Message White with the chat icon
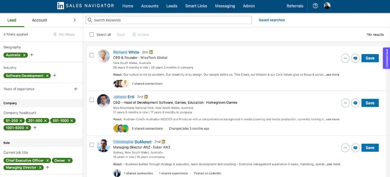The image size is (390, 177). coord(355,58)
